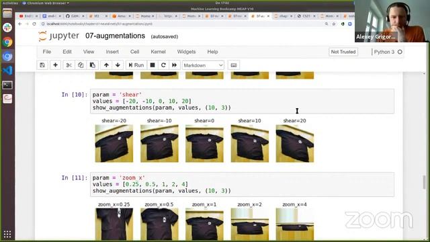This screenshot has width=430, height=242.
Task: Save notebook with the floppy disk icon
Action: pyautogui.click(x=42, y=65)
